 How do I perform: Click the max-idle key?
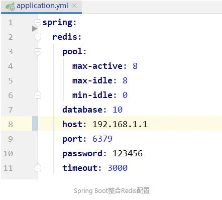click(x=92, y=81)
